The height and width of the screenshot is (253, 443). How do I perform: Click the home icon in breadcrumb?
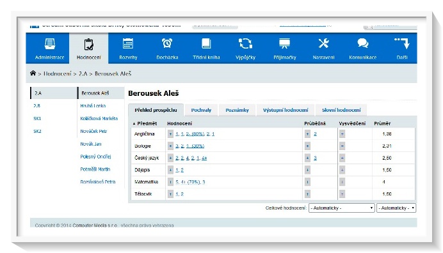(33, 73)
